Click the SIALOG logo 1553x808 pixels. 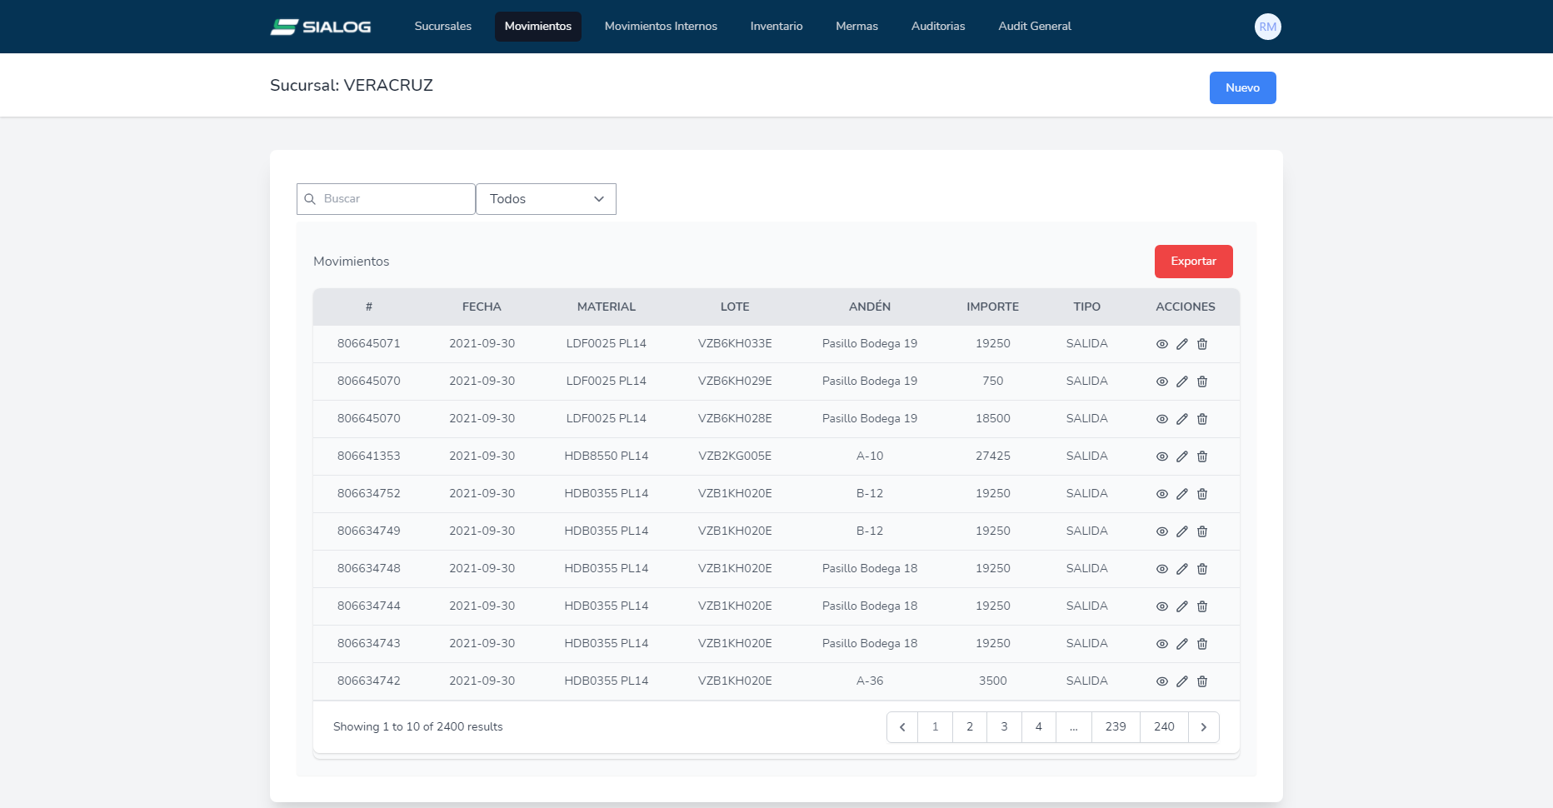[321, 27]
